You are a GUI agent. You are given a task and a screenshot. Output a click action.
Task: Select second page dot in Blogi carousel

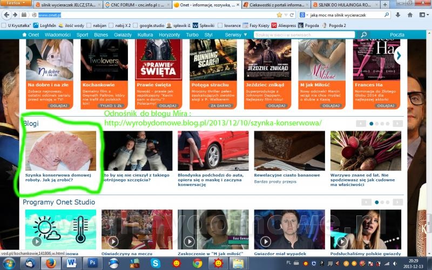(x=377, y=124)
